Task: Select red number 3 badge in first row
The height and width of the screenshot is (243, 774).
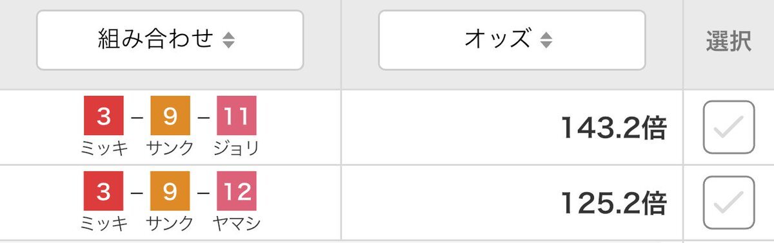Action: 104,116
